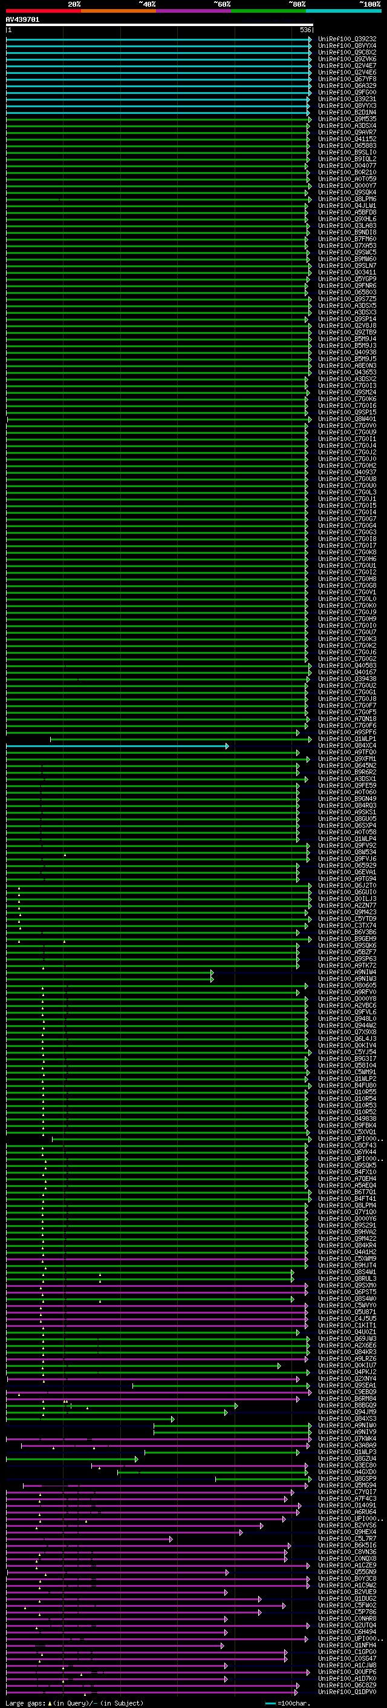
Task: Select hit label UniRef100_Q1WLP1
Action: point(347,739)
